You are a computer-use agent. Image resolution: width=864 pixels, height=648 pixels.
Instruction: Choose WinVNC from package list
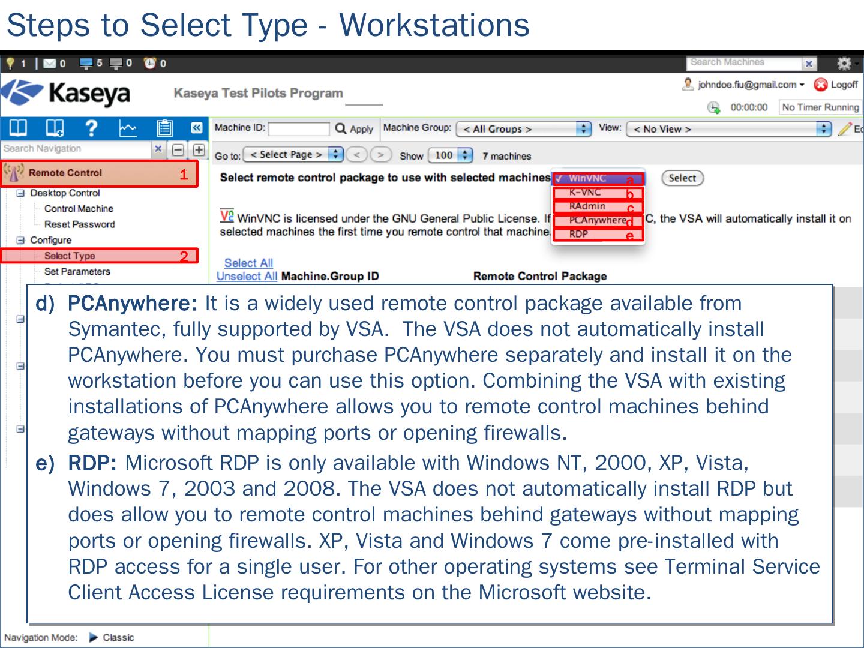pos(598,179)
